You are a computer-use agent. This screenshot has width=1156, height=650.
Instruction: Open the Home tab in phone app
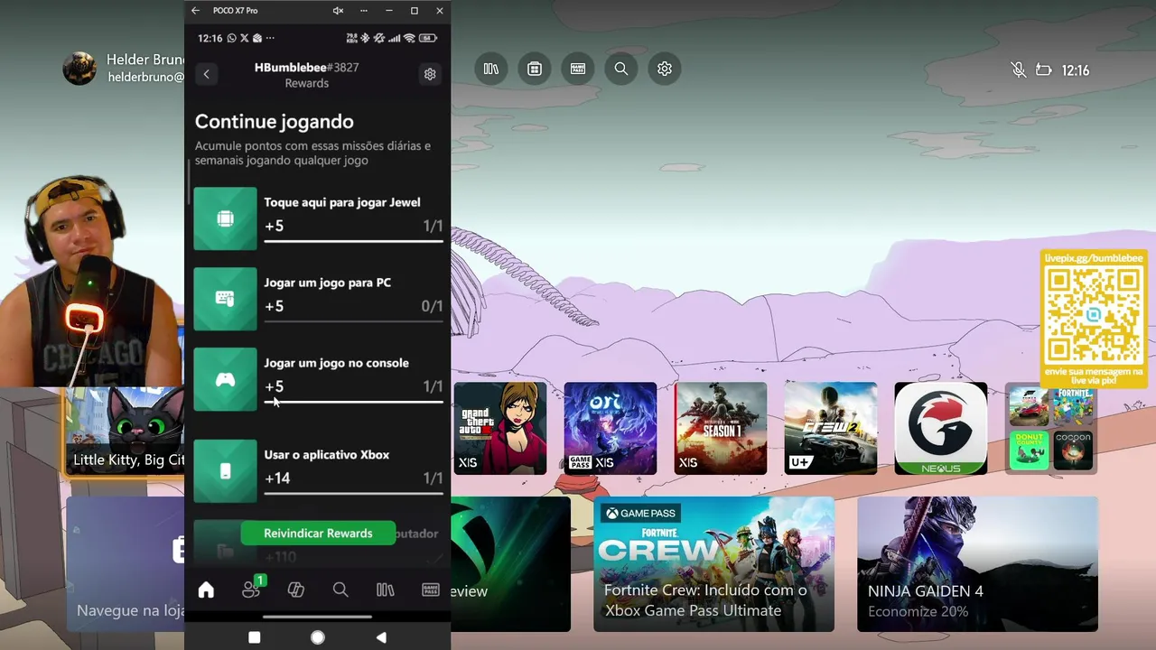(x=206, y=590)
